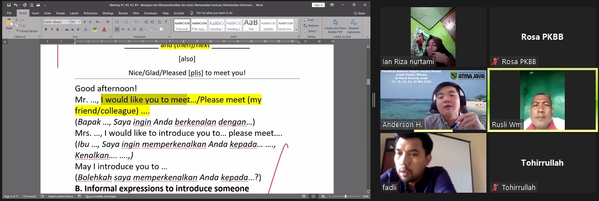Screen dimensions: 599x201
Task: Apply text highlight color
Action: [95, 29]
